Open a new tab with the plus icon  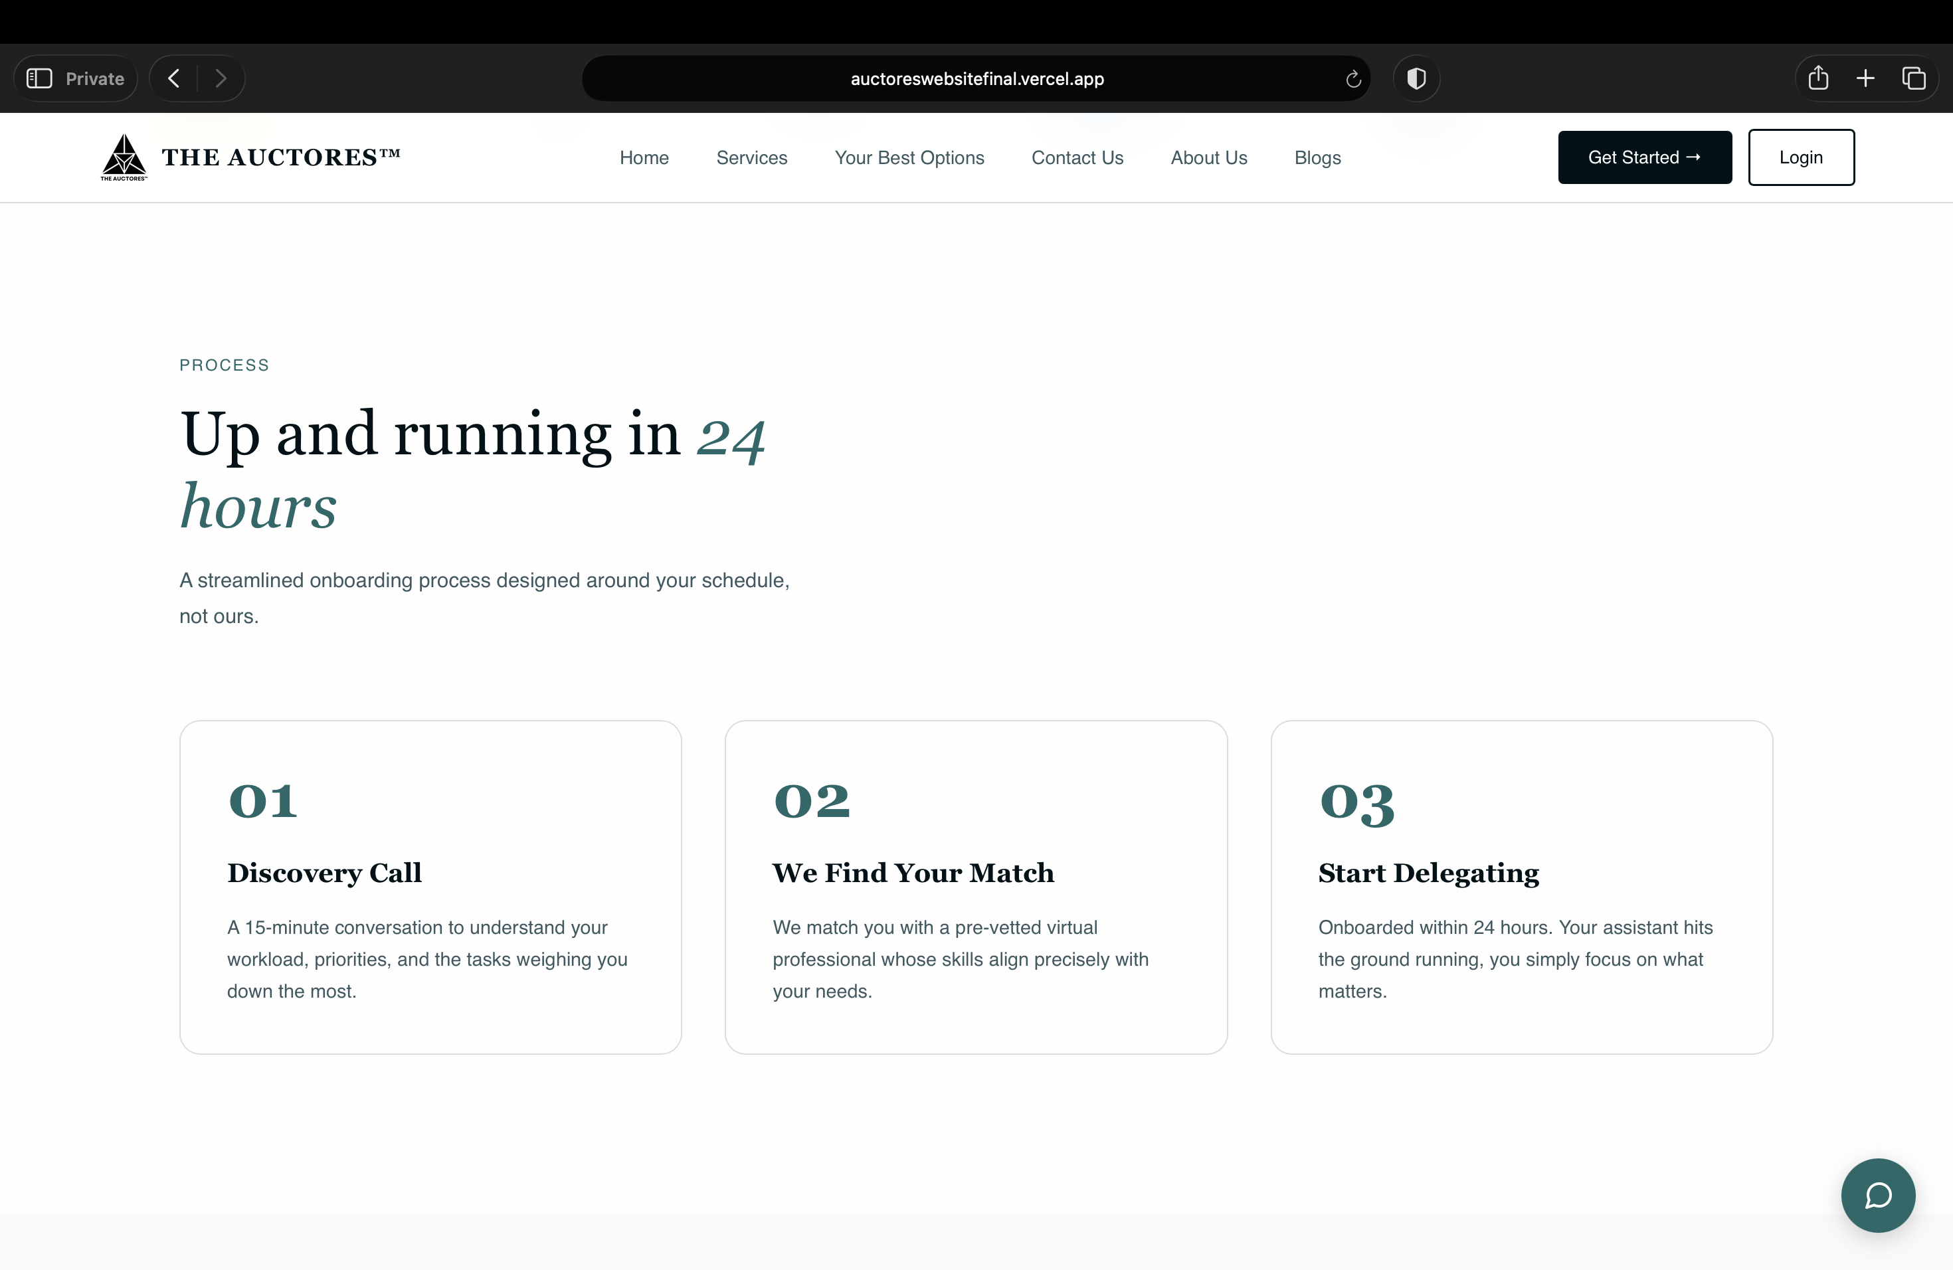(1865, 78)
